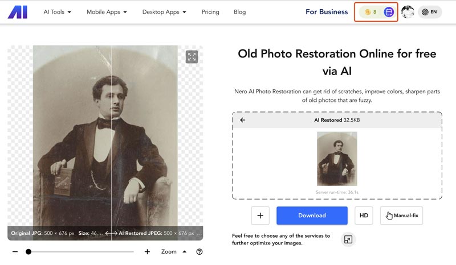Image resolution: width=456 pixels, height=265 pixels.
Task: Click the before/after comparison arrow handle
Action: (x=111, y=233)
